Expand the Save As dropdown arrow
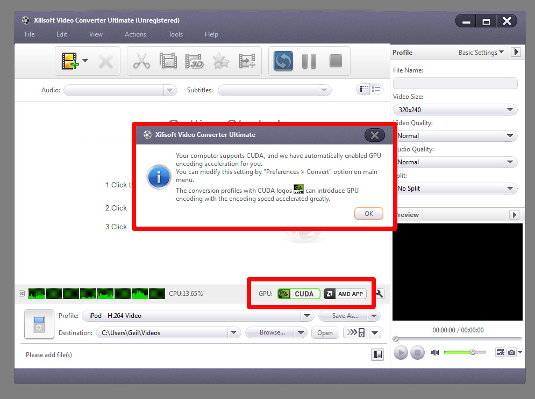The height and width of the screenshot is (399, 535). (374, 316)
